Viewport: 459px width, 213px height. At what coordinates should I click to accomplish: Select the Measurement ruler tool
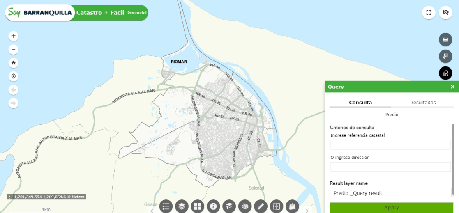(x=261, y=206)
